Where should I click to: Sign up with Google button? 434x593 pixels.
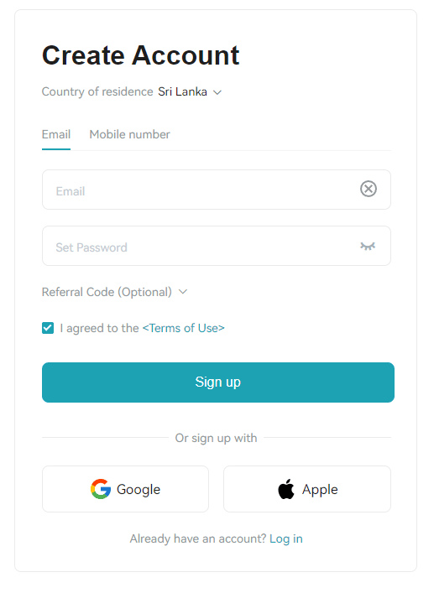[125, 489]
